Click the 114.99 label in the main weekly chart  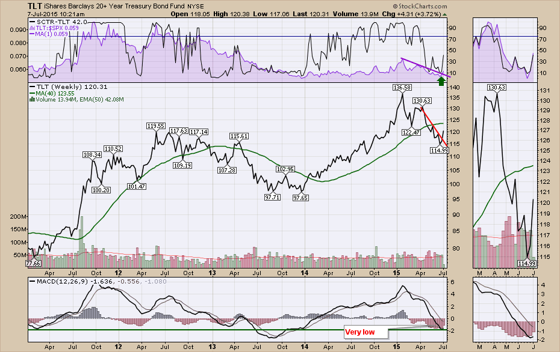[440, 150]
